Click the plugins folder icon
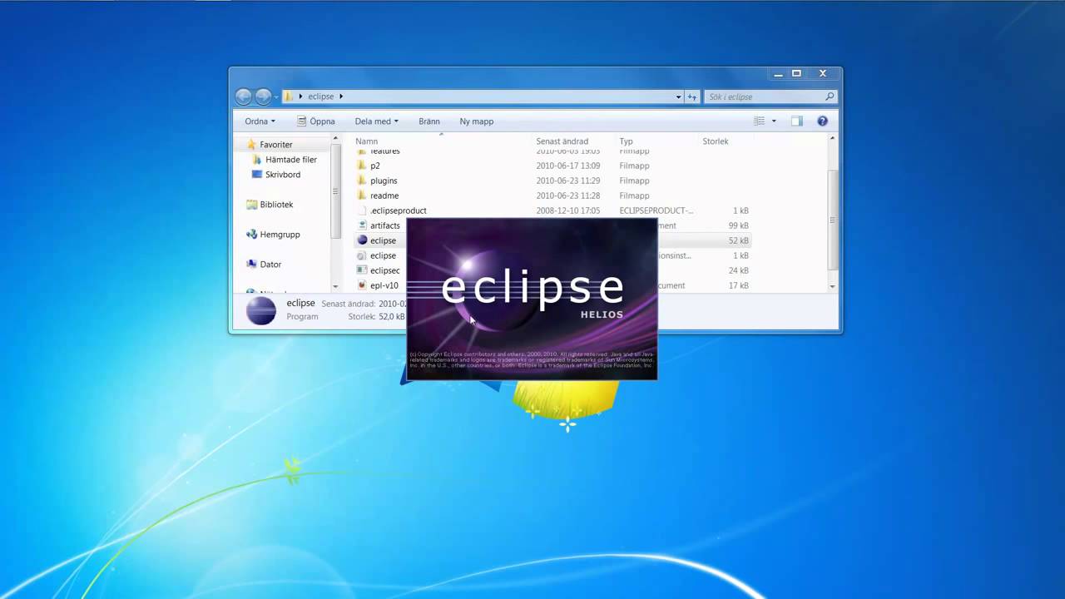The width and height of the screenshot is (1065, 599). 362,181
